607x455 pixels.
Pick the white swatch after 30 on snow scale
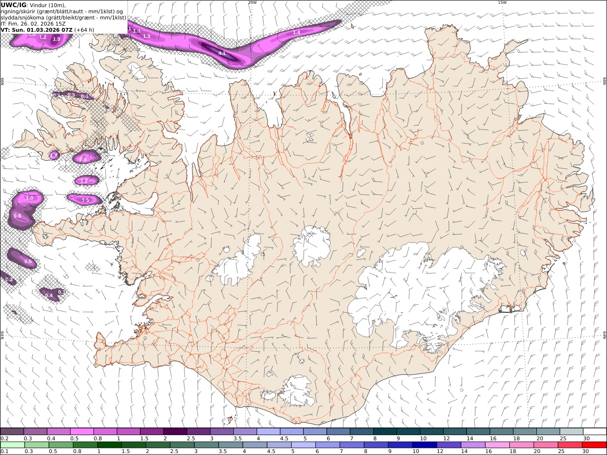coord(595,432)
